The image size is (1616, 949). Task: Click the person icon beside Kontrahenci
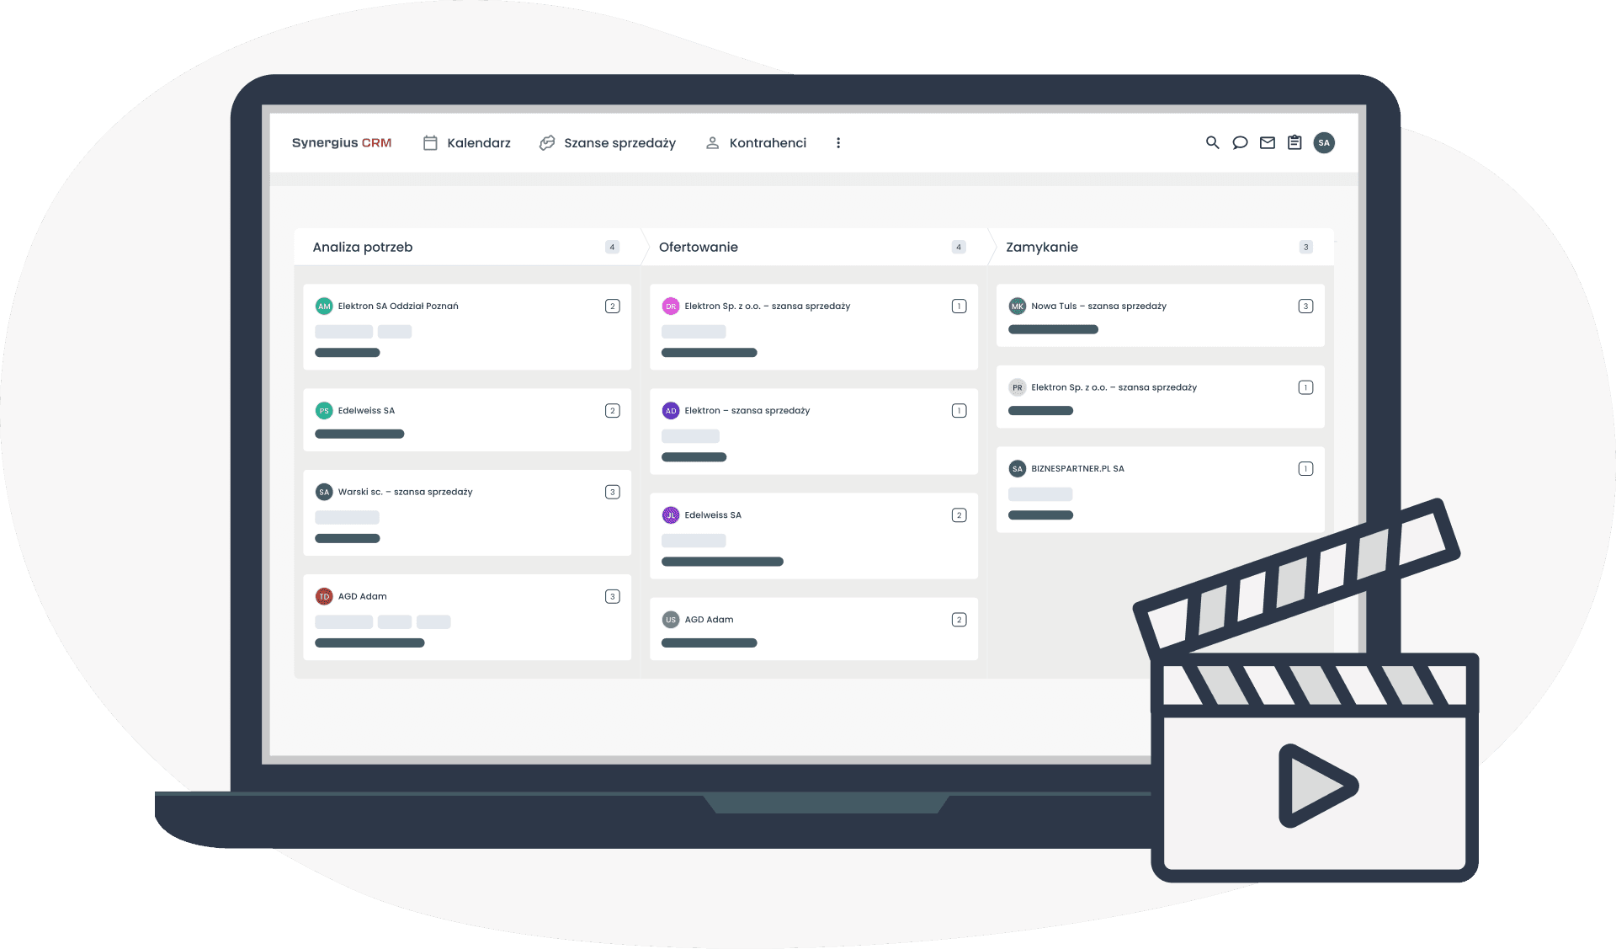coord(712,143)
